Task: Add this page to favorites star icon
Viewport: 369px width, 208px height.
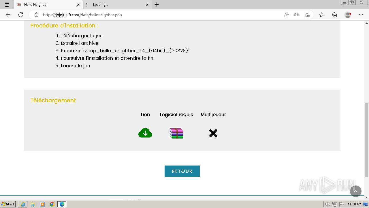Action: coord(307,15)
